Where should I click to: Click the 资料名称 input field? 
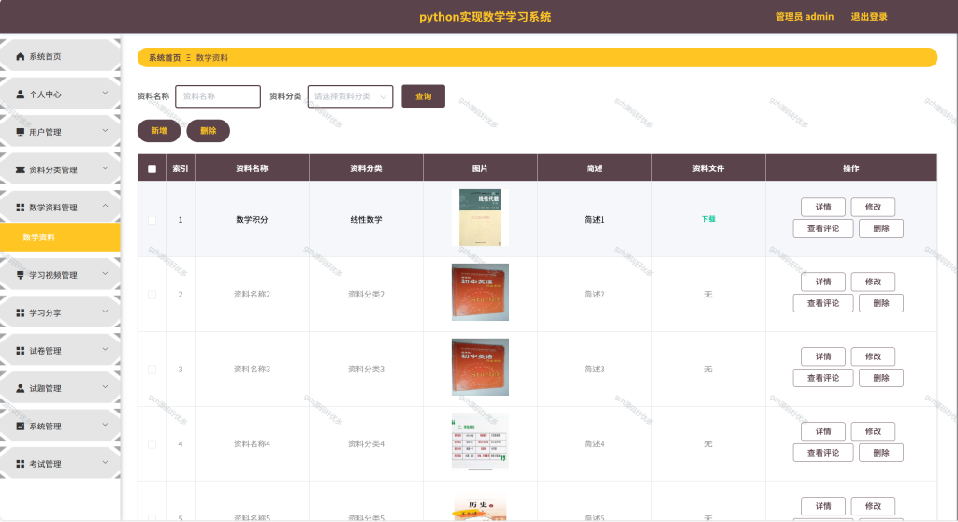(x=217, y=96)
